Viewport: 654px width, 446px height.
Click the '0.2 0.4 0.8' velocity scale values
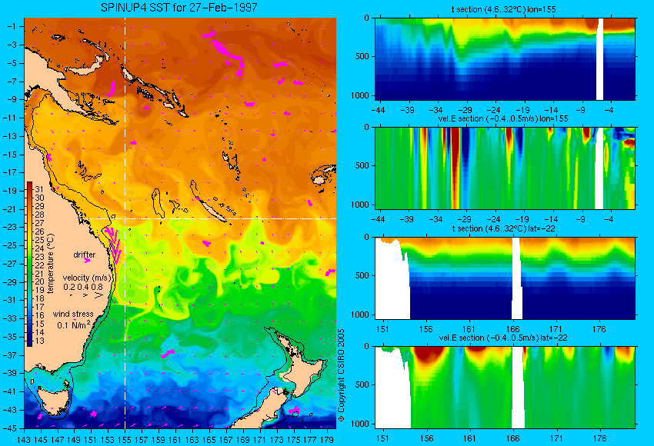point(83,287)
